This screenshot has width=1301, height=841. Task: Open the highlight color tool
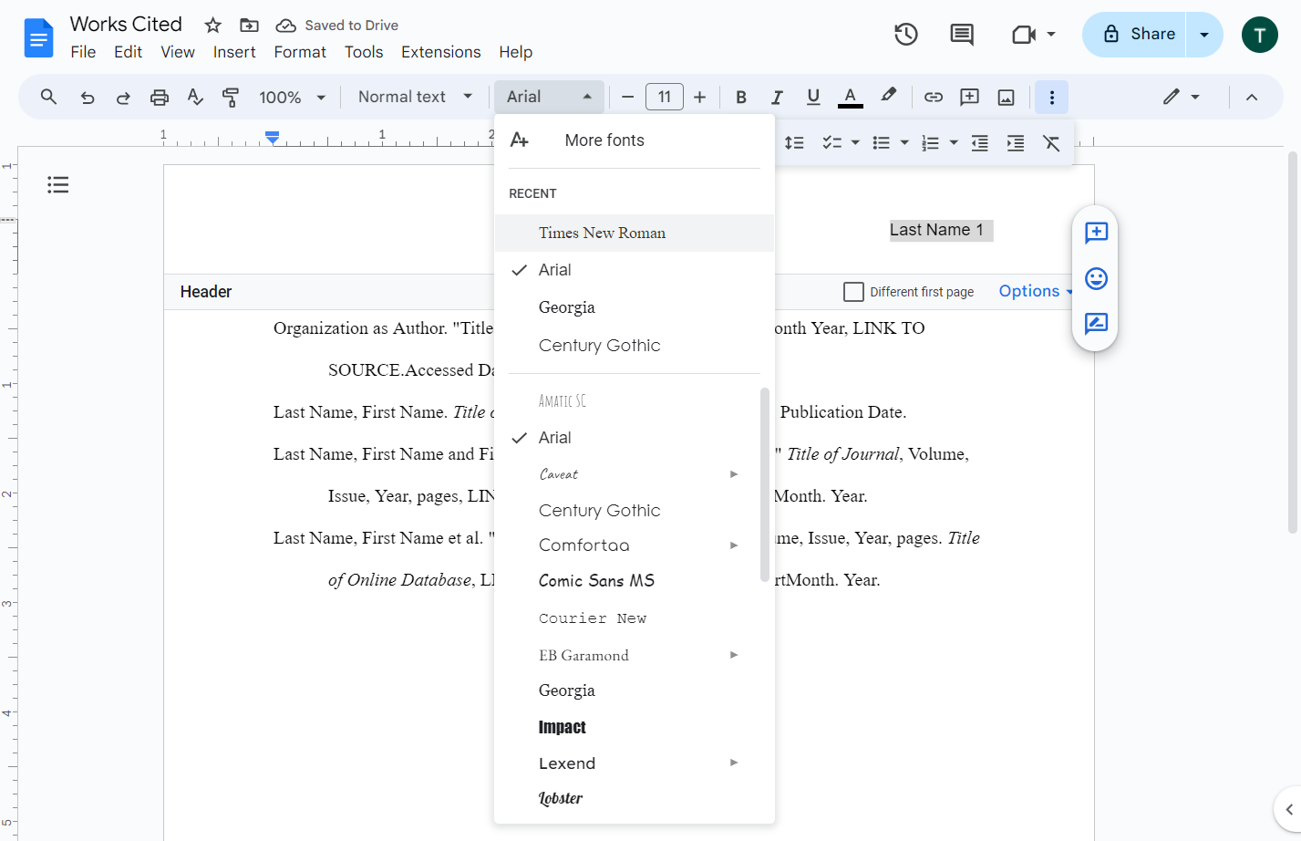888,97
